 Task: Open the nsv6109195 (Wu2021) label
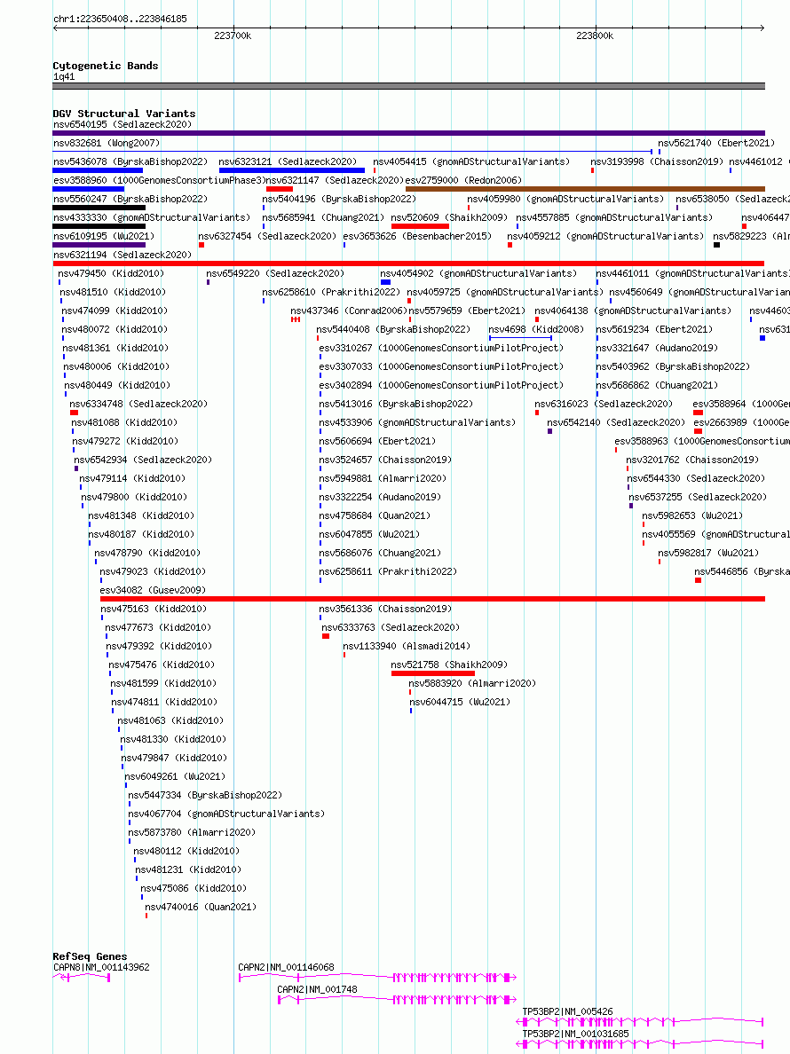click(104, 237)
